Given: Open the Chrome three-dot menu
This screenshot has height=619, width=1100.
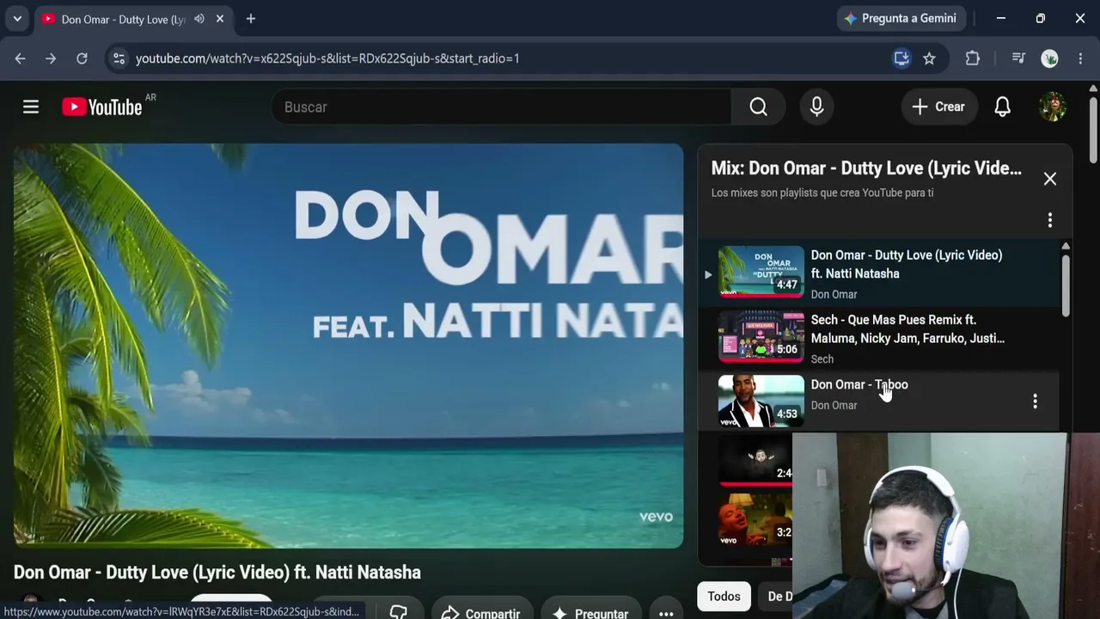Looking at the screenshot, I should (1080, 58).
